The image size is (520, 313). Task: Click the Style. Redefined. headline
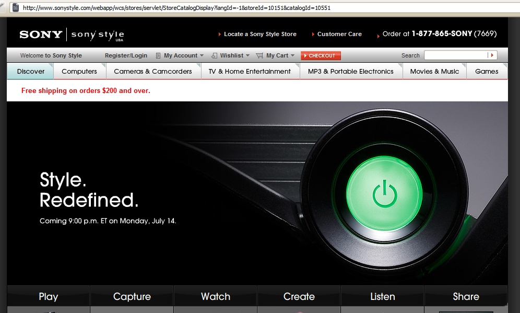pyautogui.click(x=89, y=190)
